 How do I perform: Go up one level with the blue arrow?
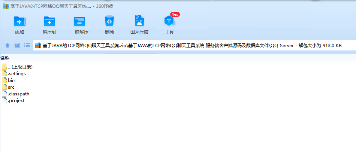coord(7,45)
